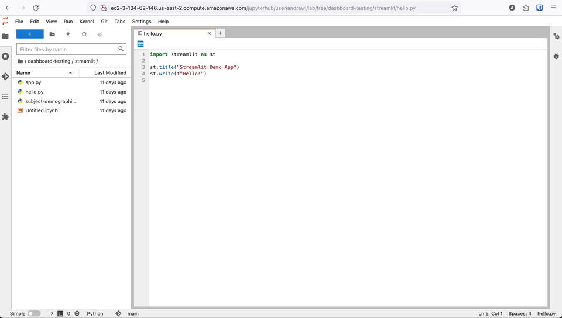Open the Table of Contents sidebar

pyautogui.click(x=5, y=96)
